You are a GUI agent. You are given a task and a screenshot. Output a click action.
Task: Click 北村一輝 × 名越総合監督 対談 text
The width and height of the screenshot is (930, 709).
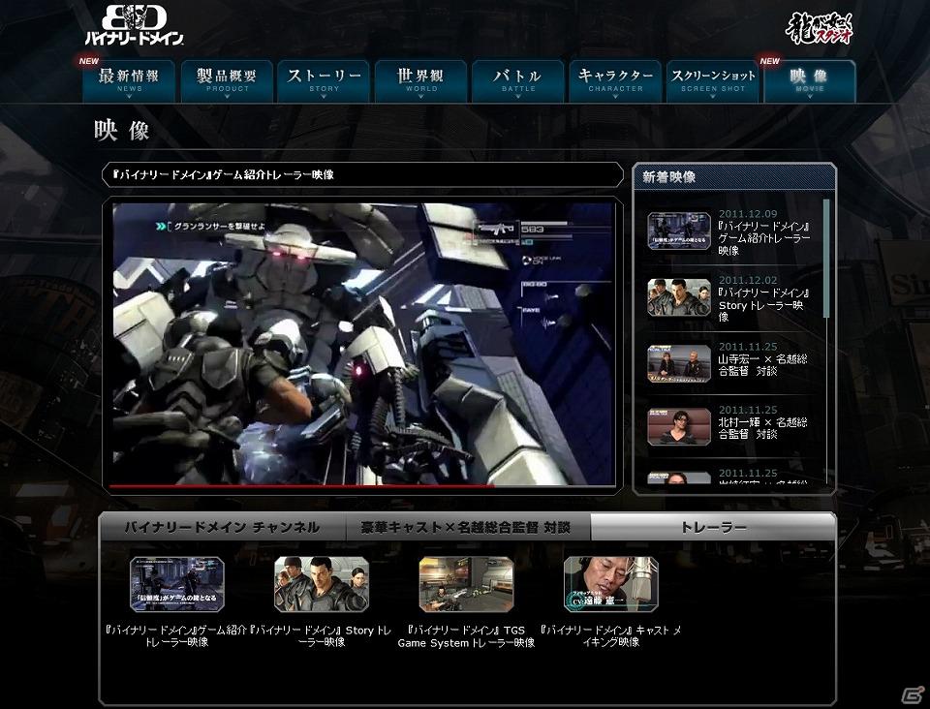point(762,428)
